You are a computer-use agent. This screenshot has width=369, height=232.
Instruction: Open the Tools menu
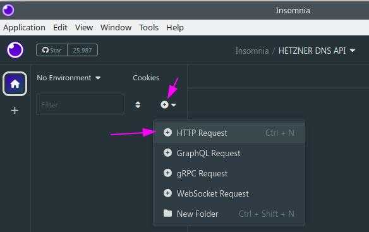coord(148,28)
